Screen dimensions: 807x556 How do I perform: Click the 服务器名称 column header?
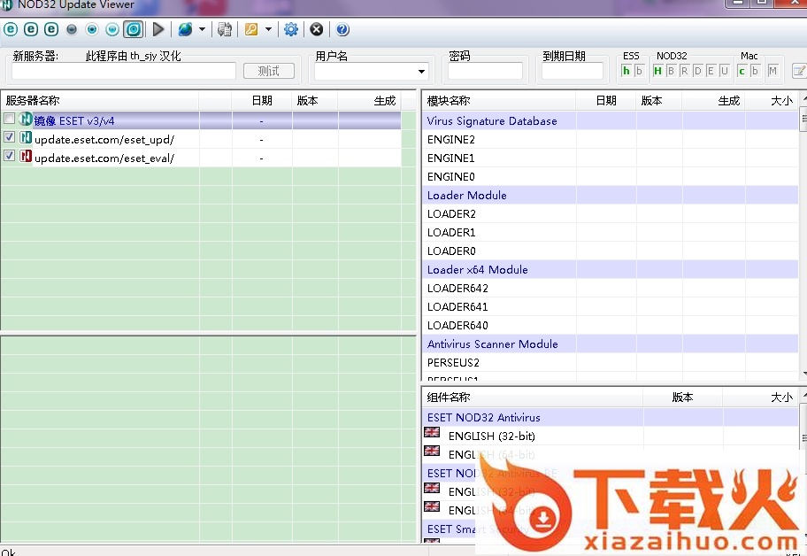click(x=100, y=100)
